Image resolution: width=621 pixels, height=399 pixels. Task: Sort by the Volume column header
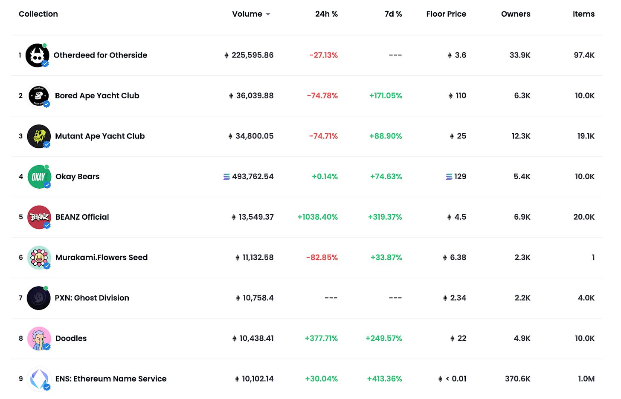click(247, 14)
